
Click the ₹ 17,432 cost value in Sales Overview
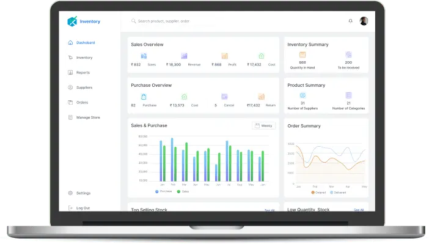click(x=254, y=65)
